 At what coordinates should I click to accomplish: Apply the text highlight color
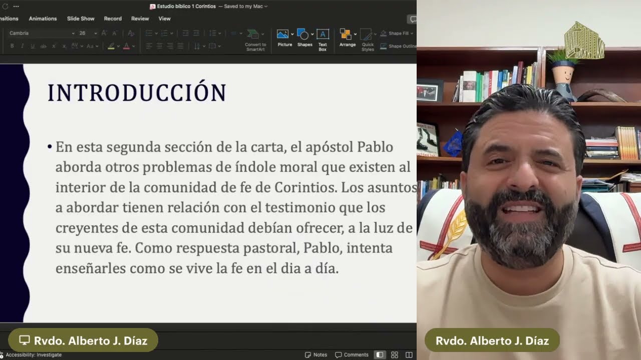[111, 46]
